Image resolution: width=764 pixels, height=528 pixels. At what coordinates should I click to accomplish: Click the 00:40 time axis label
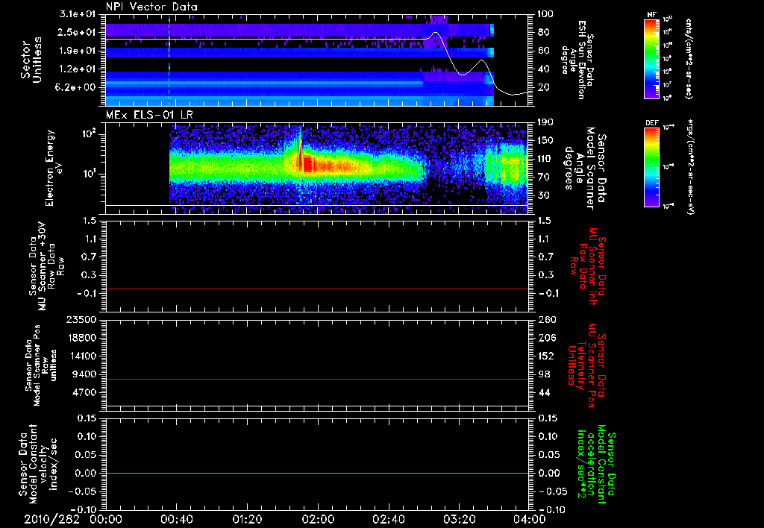click(x=176, y=519)
